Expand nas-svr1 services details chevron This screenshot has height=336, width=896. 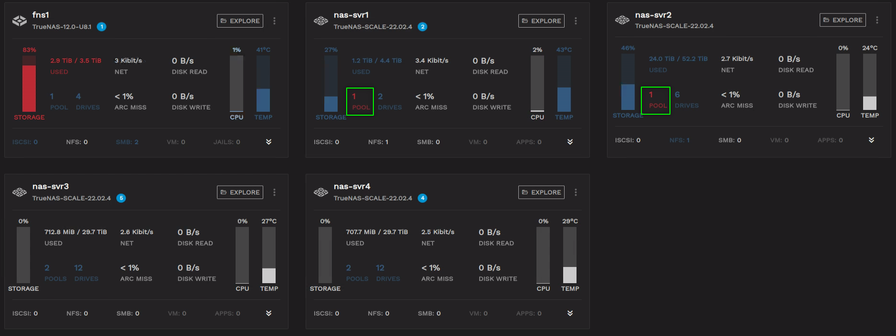click(570, 142)
